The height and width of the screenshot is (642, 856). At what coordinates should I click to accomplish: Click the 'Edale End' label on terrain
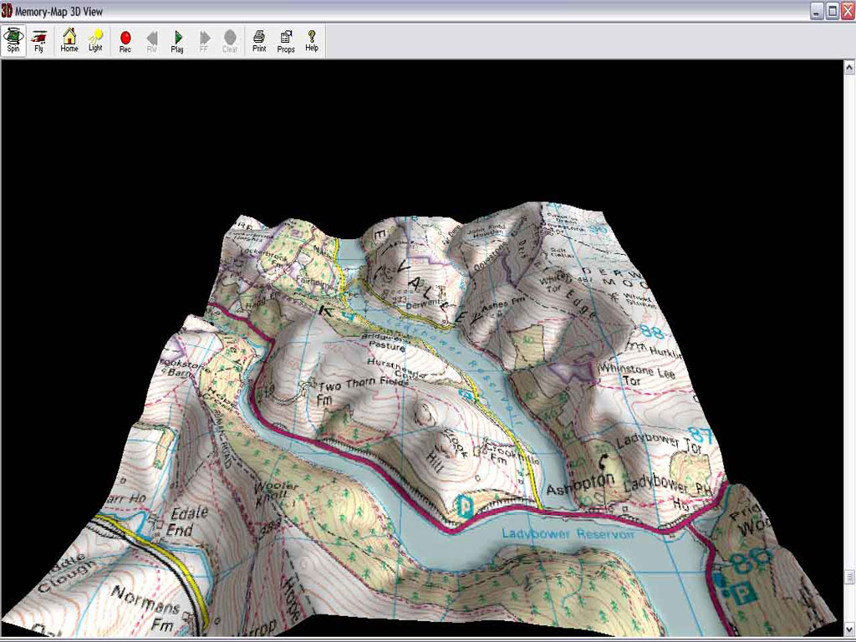coord(187,522)
